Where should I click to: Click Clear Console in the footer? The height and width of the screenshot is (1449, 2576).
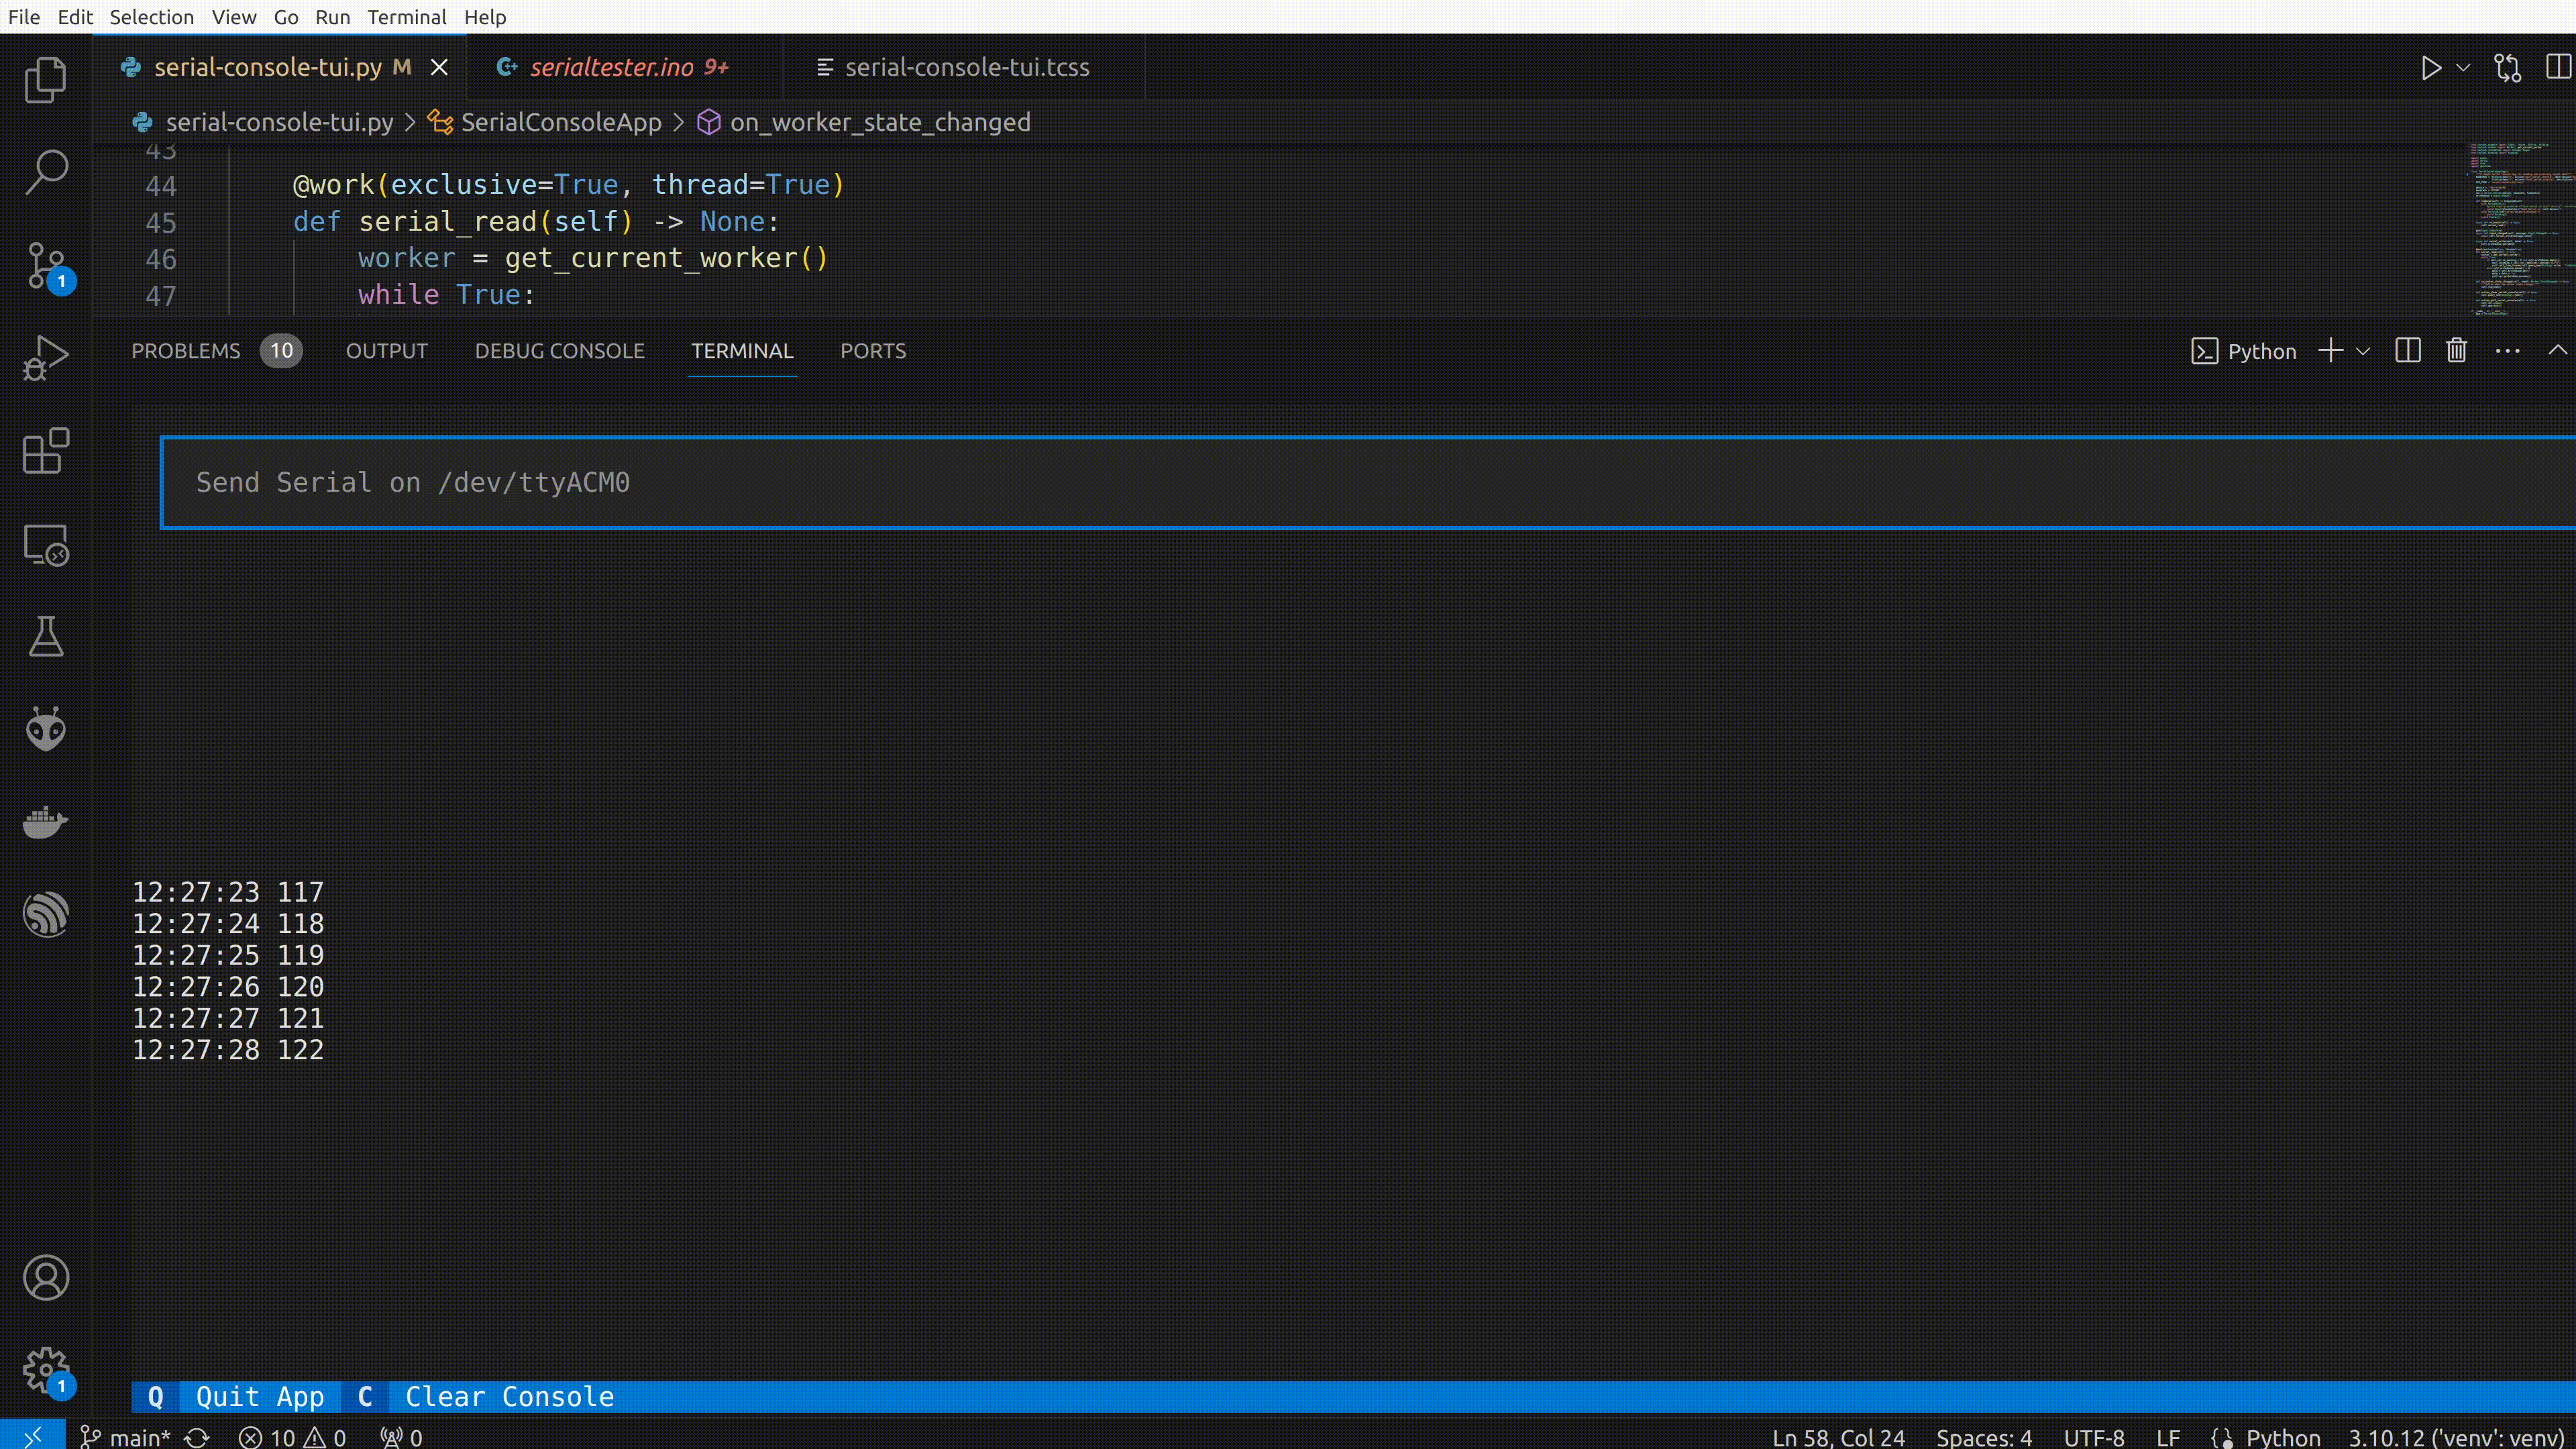508,1396
